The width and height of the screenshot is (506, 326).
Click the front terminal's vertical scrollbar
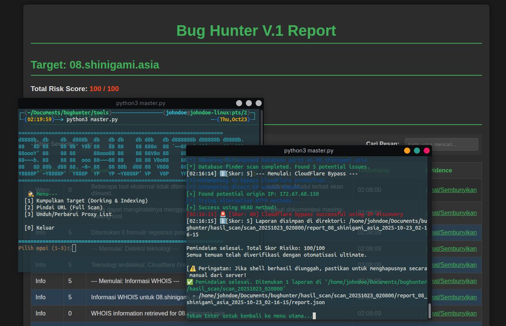[430, 311]
